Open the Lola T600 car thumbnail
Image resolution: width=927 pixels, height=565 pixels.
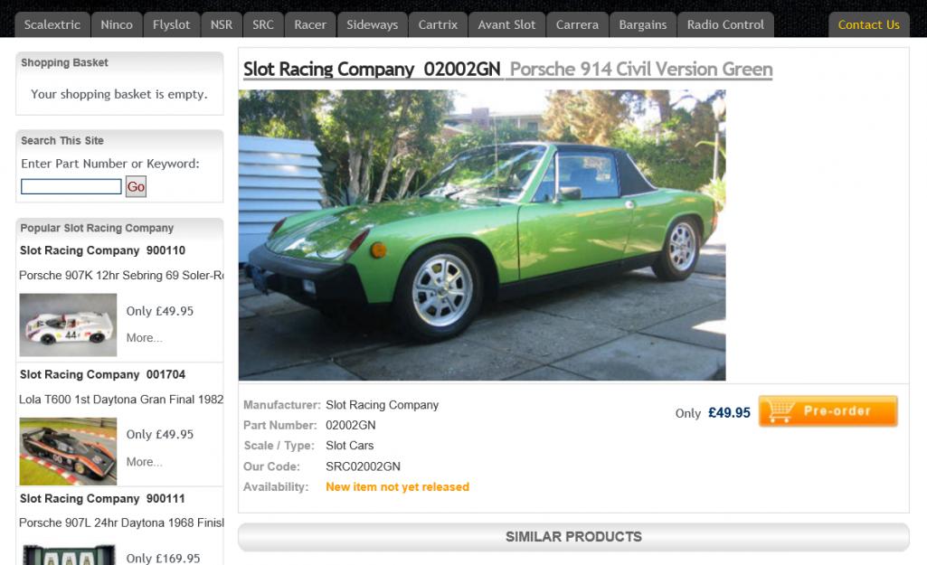tap(68, 451)
